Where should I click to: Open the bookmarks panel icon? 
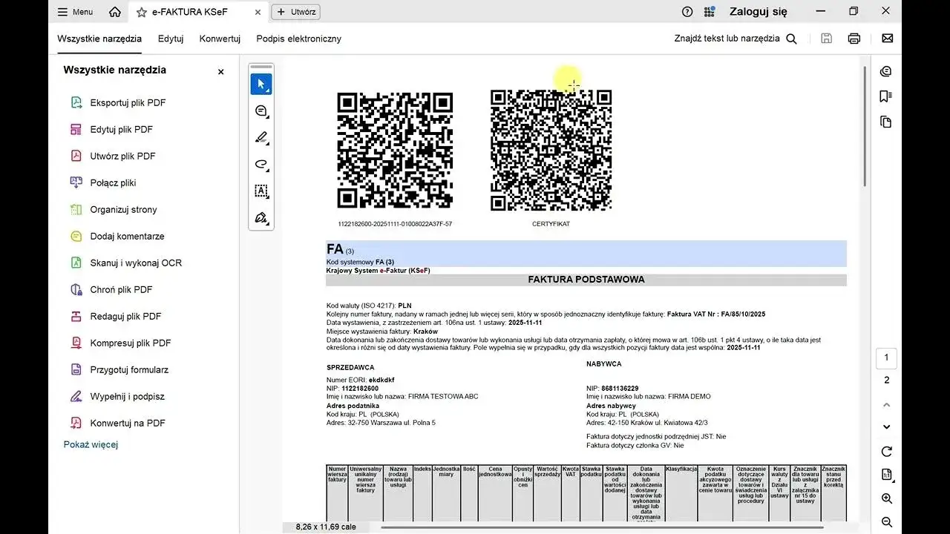tap(885, 96)
